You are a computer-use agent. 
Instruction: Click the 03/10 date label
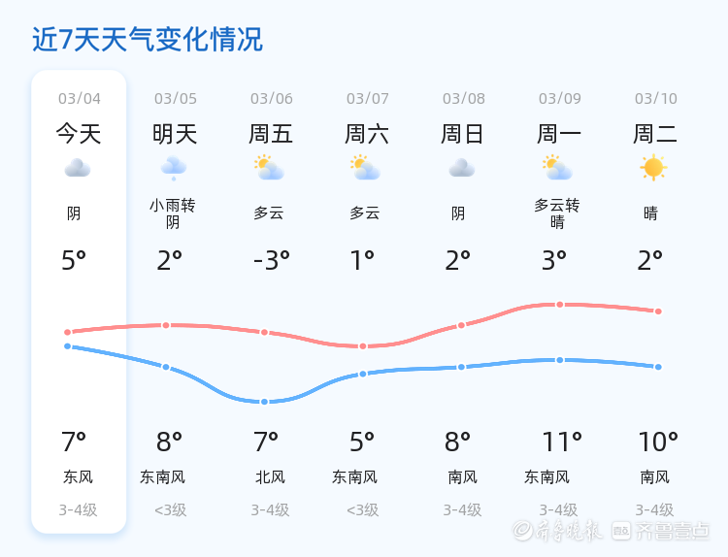656,99
